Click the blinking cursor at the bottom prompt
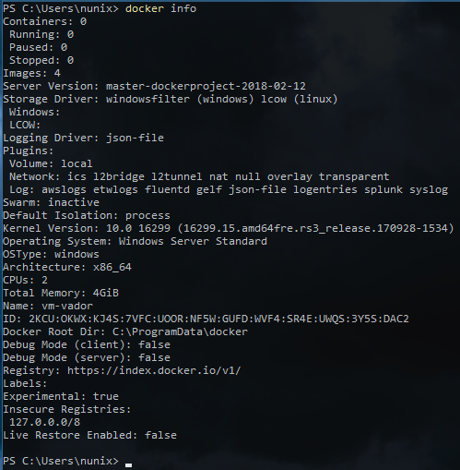The height and width of the screenshot is (470, 460). 129,465
